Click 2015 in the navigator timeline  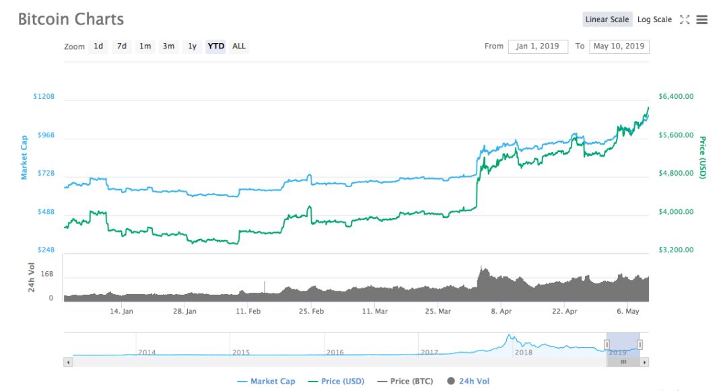(x=241, y=353)
